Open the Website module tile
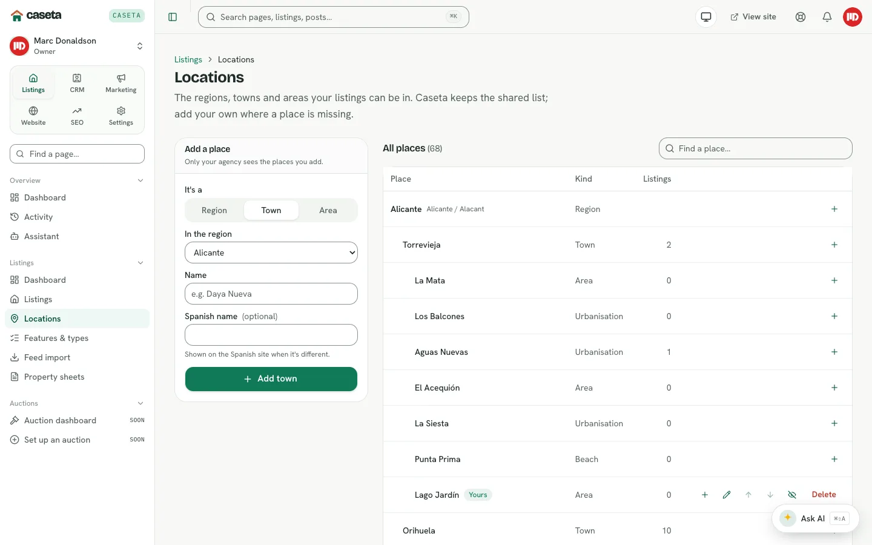Viewport: 872px width, 545px height. pos(33,116)
